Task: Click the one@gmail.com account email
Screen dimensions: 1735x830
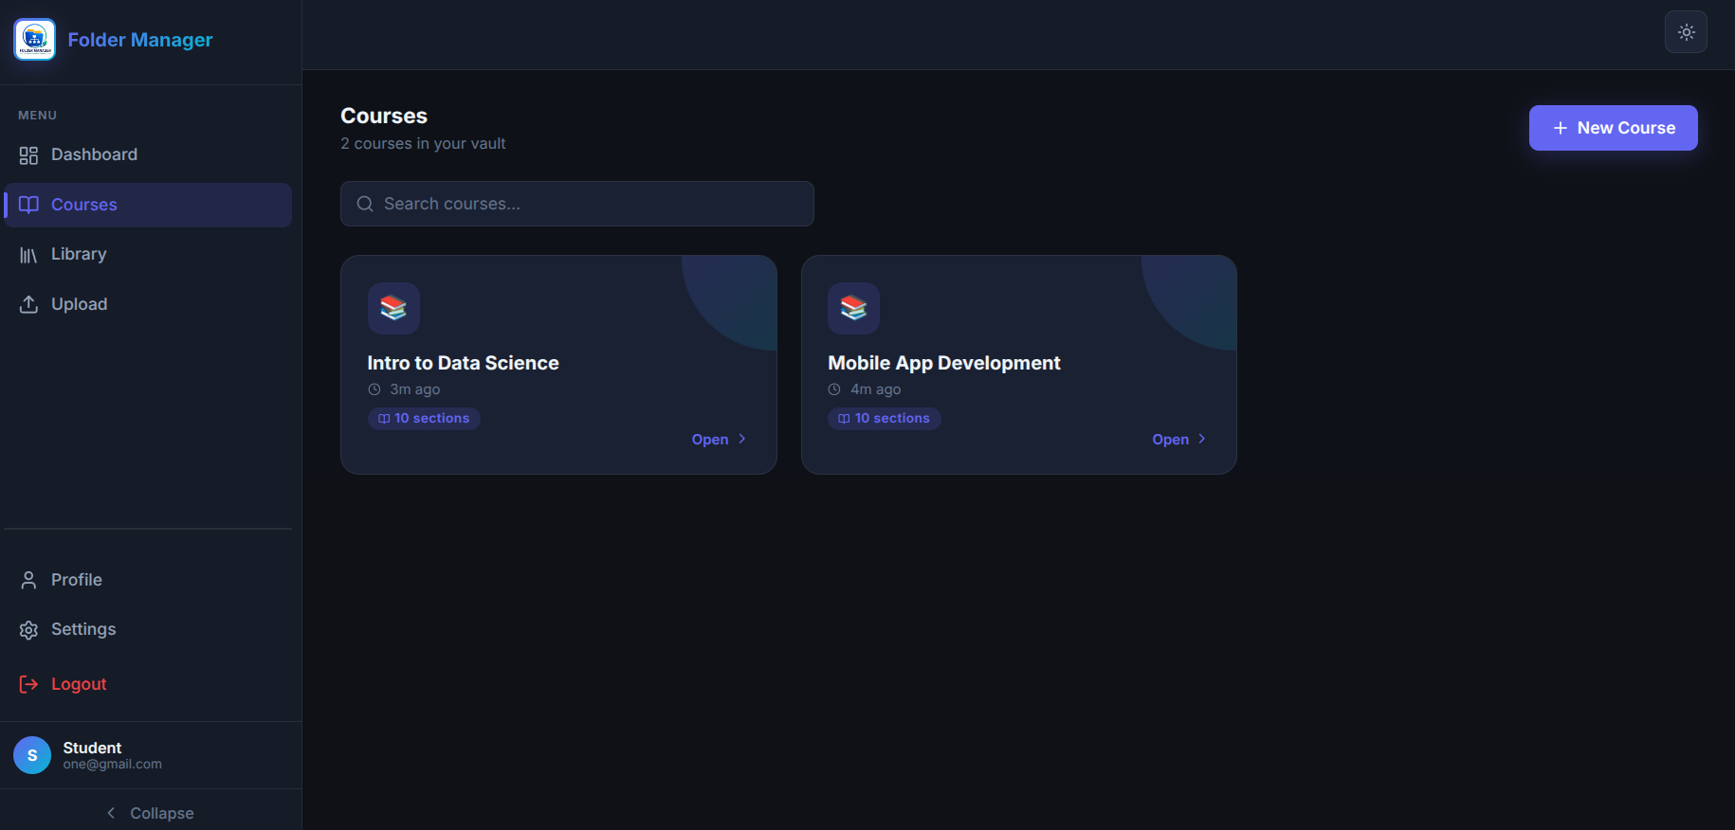Action: tap(113, 765)
